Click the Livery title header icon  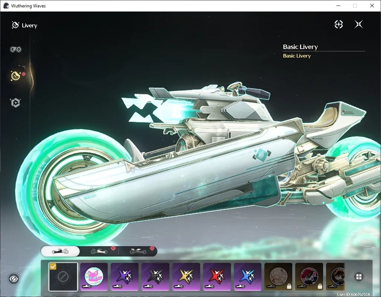(x=15, y=25)
